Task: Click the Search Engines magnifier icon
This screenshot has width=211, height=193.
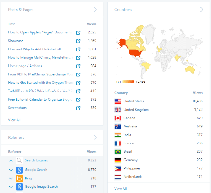Action: click(x=19, y=160)
